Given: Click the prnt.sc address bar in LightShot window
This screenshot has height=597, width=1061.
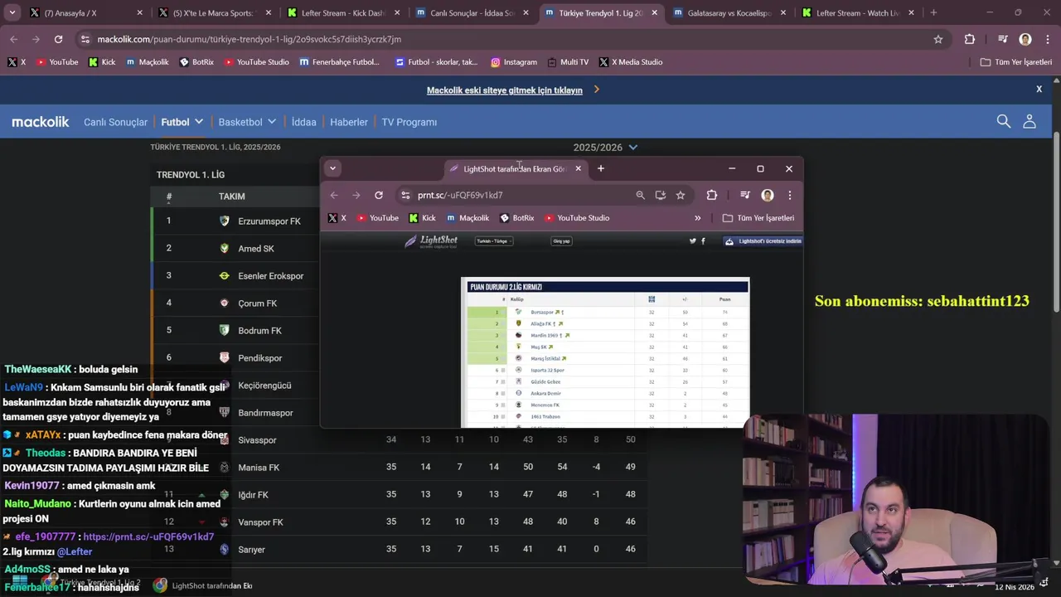Looking at the screenshot, I should click(514, 195).
